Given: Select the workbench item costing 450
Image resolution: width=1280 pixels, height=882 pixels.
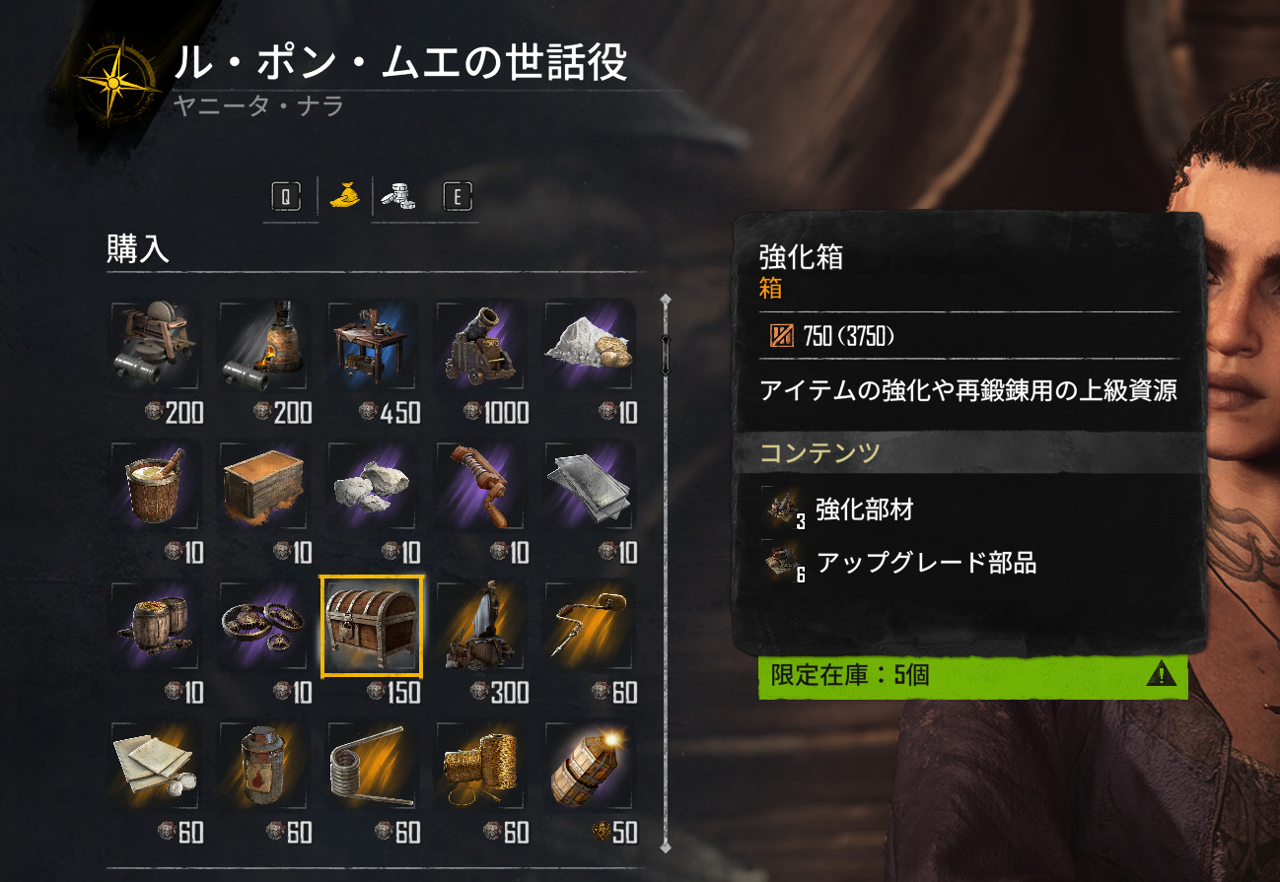Looking at the screenshot, I should pyautogui.click(x=372, y=347).
